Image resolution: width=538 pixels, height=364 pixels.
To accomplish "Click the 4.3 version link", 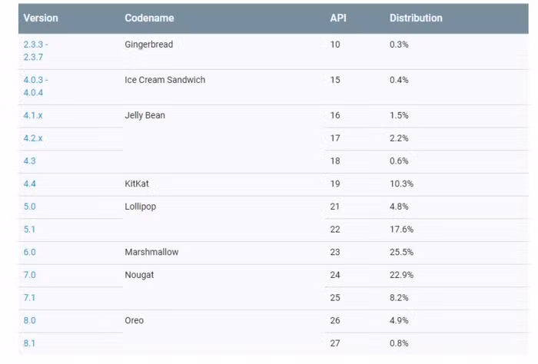I will click(x=30, y=161).
